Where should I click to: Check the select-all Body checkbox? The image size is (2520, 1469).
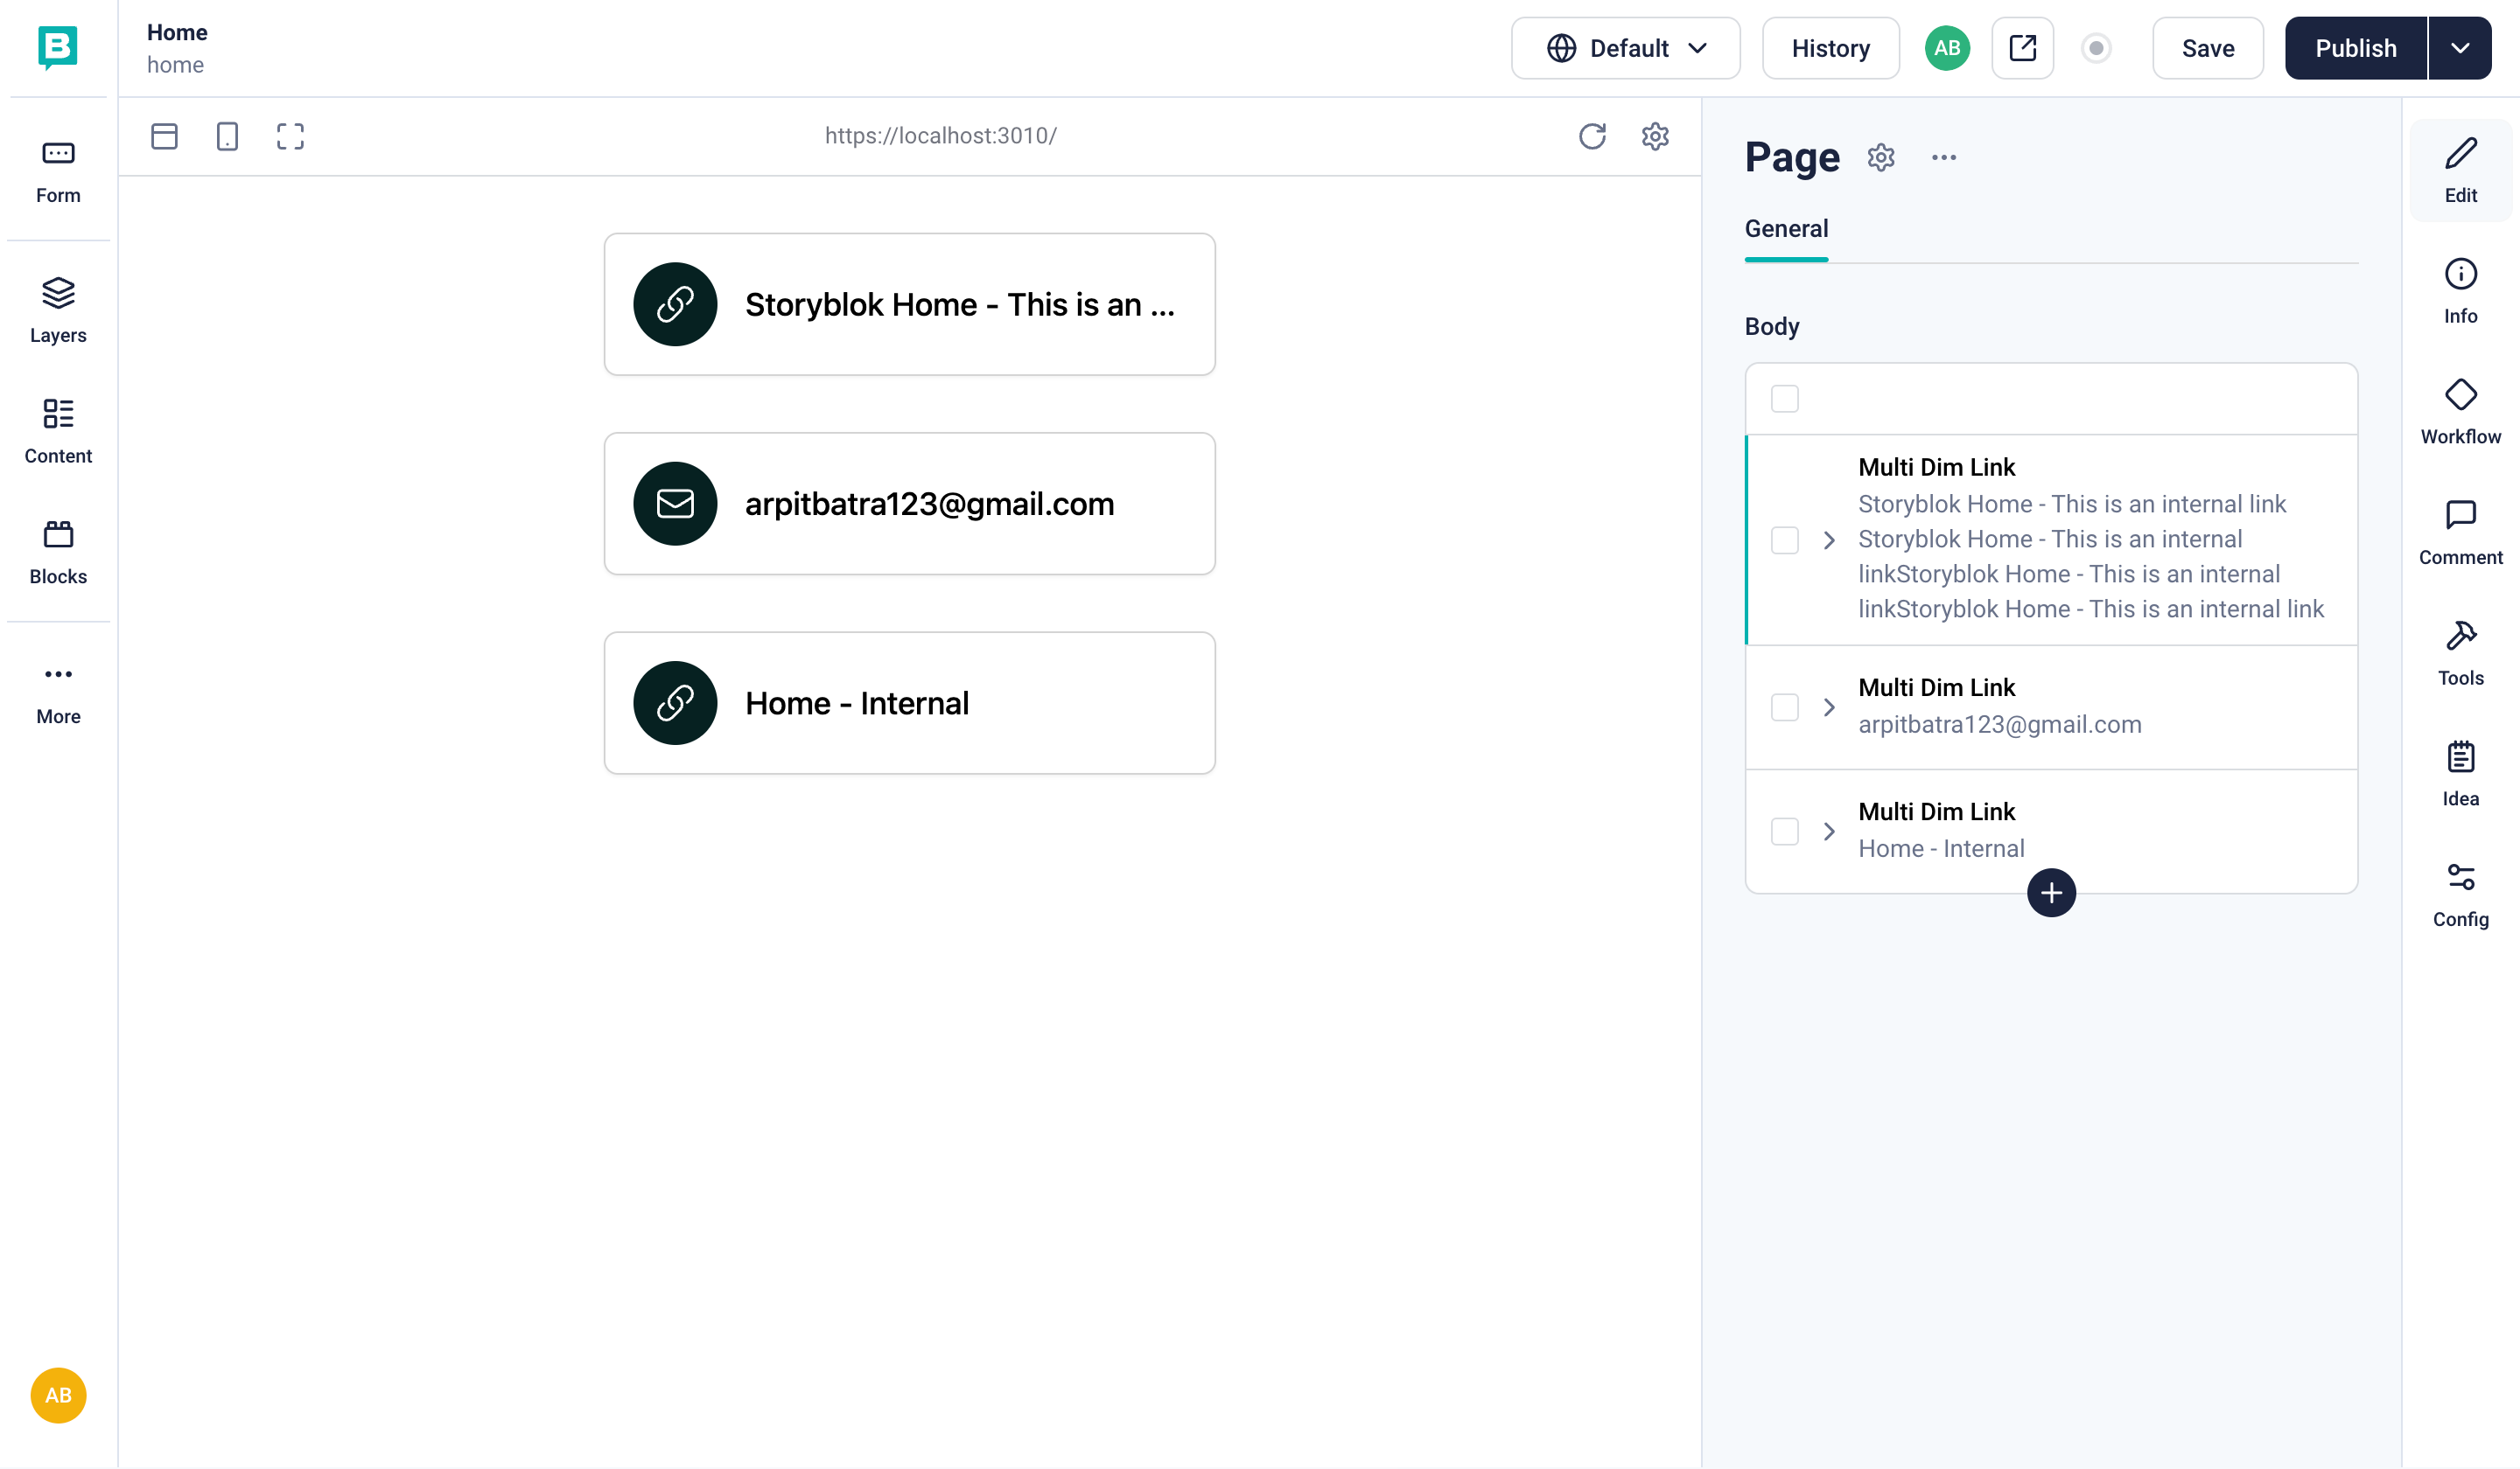(1784, 399)
